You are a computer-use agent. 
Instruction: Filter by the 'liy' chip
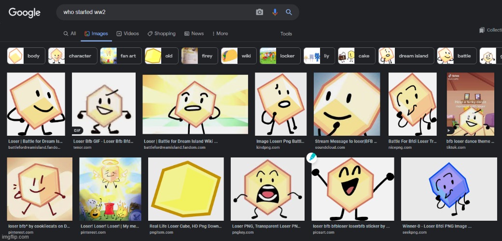[319, 56]
